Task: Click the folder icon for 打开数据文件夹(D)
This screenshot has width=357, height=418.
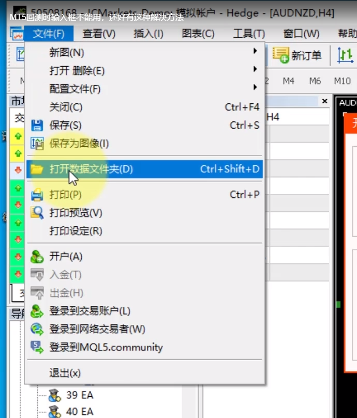Action: click(x=37, y=169)
